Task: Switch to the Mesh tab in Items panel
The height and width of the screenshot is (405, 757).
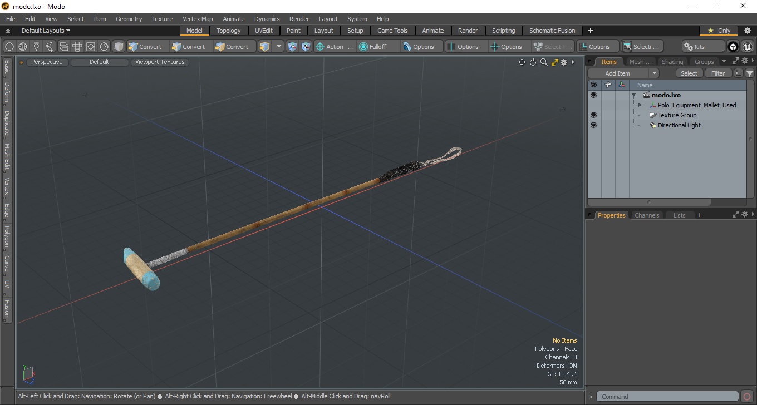Action: [640, 62]
